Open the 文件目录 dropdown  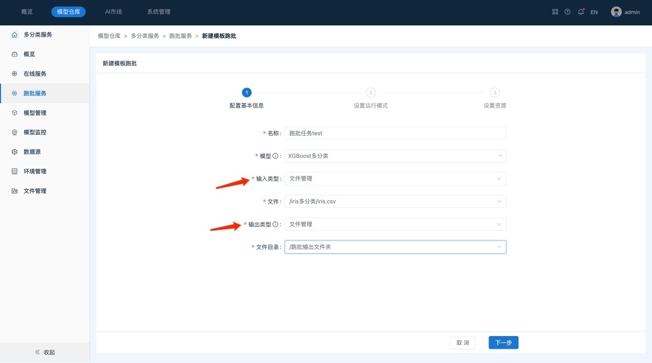point(395,247)
